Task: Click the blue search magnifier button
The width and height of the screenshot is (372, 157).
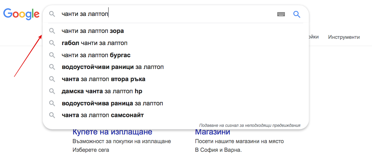Action: [297, 14]
